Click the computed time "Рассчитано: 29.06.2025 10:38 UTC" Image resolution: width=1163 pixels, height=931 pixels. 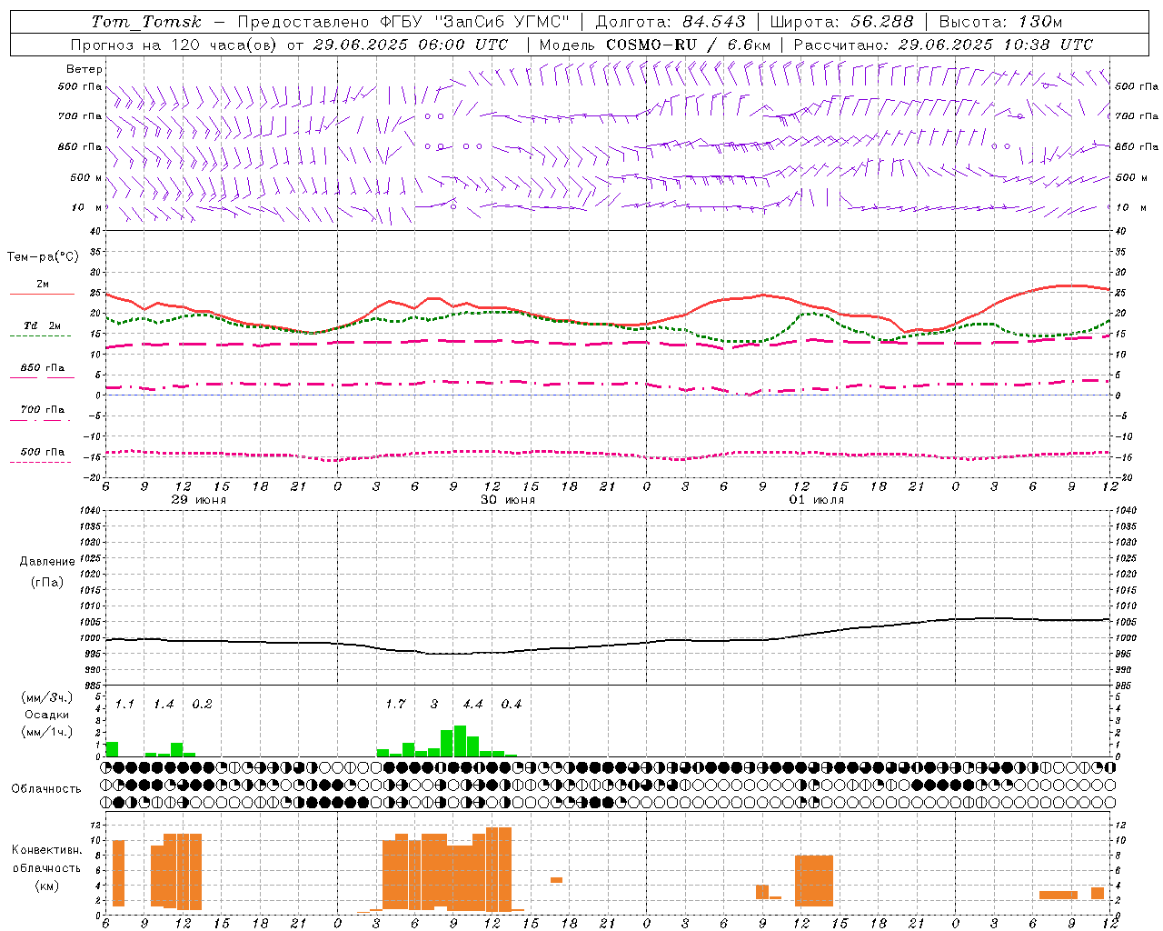943,45
